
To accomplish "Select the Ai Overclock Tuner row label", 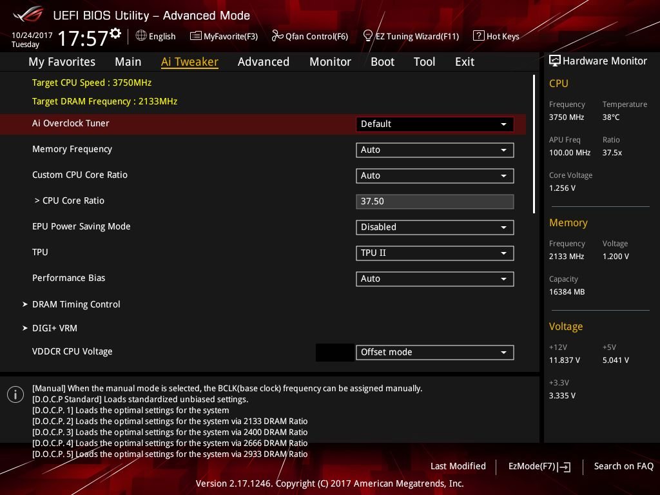I will click(x=71, y=123).
